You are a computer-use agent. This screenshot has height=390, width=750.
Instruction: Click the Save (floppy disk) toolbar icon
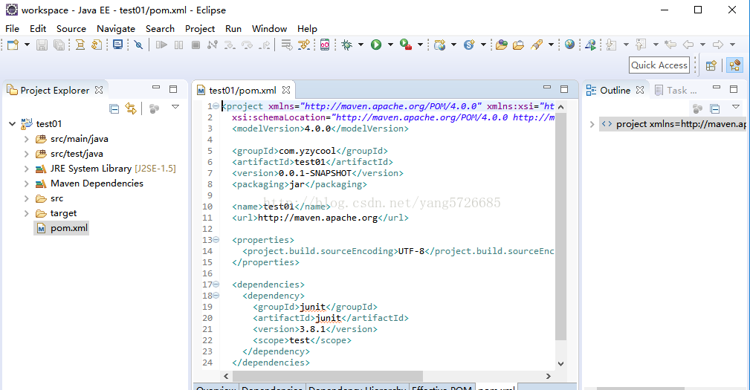pyautogui.click(x=42, y=45)
